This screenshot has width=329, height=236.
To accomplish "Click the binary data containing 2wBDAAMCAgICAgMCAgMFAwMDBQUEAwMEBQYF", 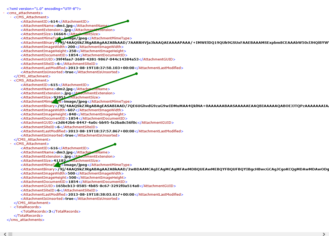I will point(193,169).
